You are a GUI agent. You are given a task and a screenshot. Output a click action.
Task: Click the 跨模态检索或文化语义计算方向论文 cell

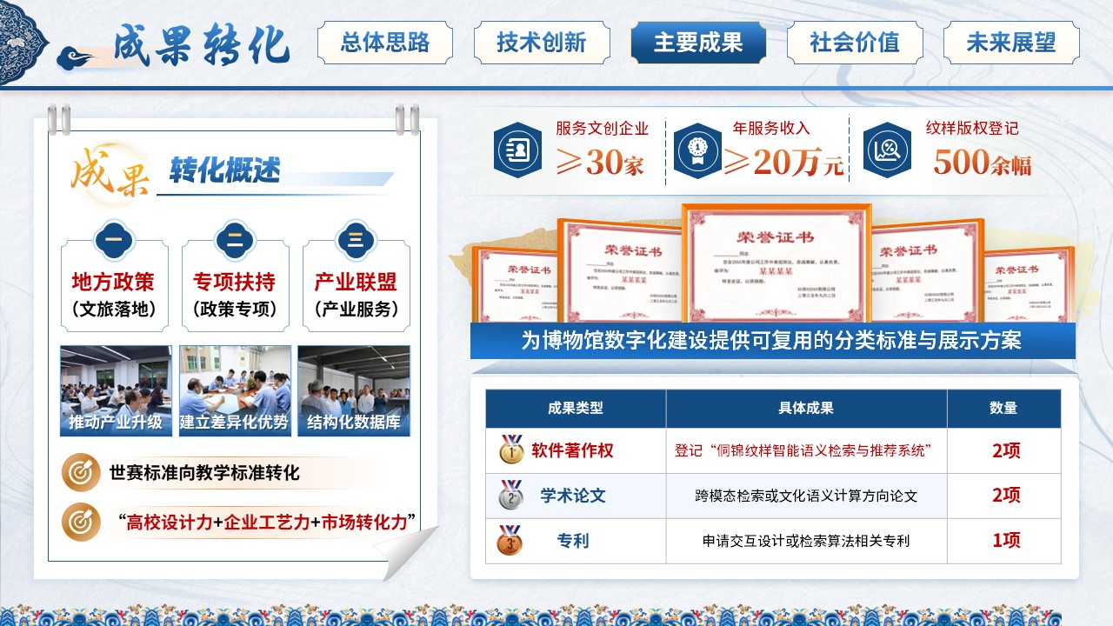[806, 496]
